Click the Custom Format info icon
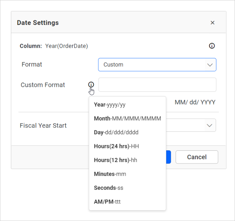 pyautogui.click(x=91, y=85)
